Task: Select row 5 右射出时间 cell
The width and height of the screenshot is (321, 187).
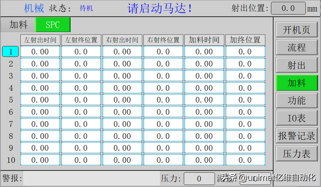Action: pos(122,100)
